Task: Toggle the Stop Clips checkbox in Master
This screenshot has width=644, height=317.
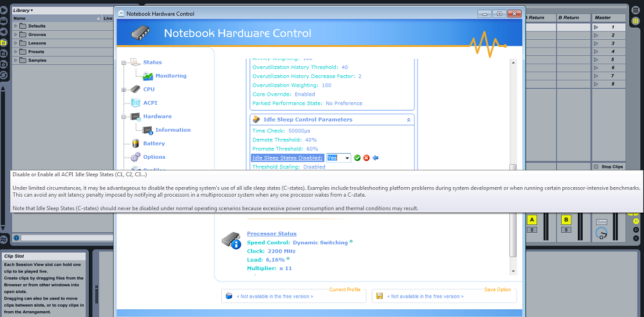Action: pos(596,167)
